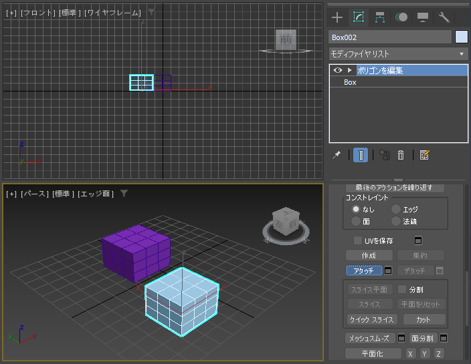Screen dimensions: 471x364
Task: Click the アタッチ button
Action: coord(364,270)
